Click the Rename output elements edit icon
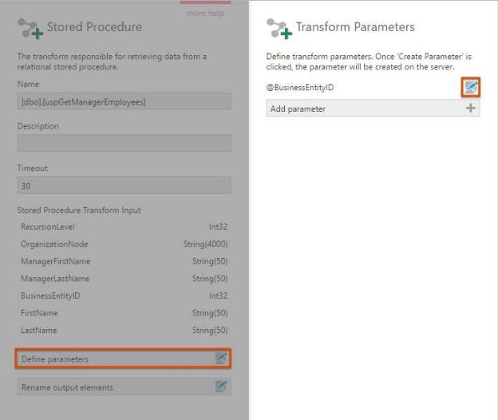This screenshot has width=498, height=420. click(x=221, y=387)
